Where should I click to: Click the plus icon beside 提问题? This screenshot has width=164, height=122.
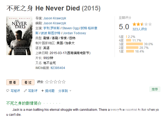43,91
